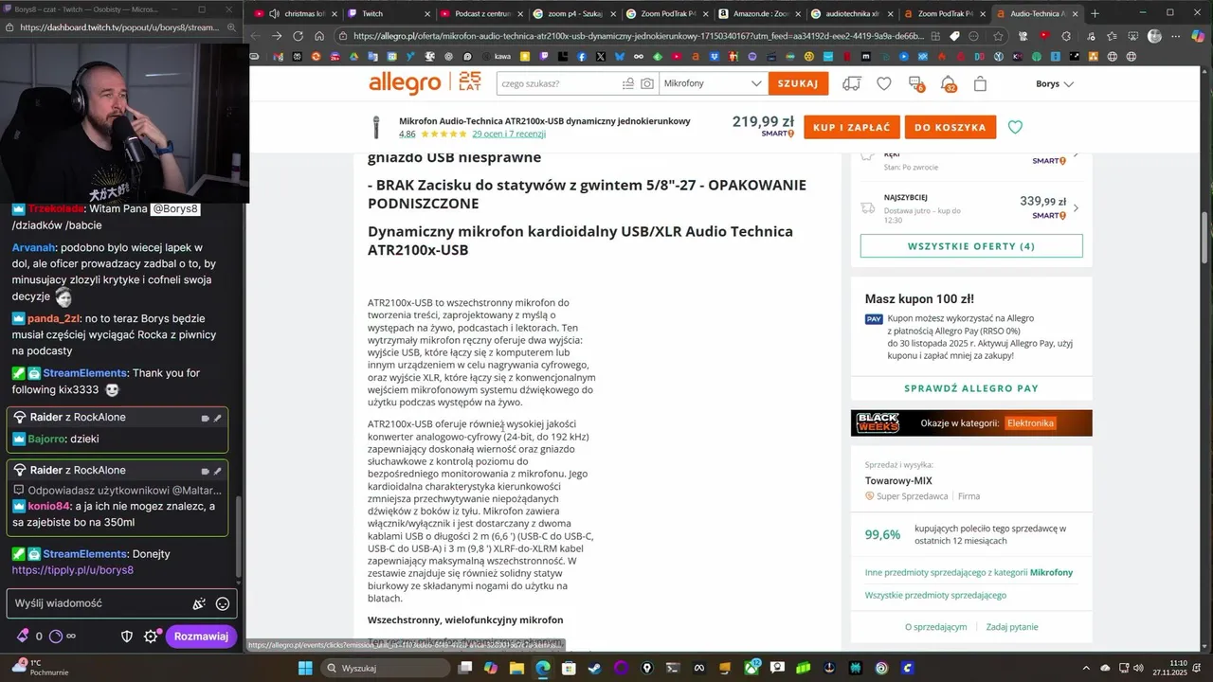Image resolution: width=1213 pixels, height=682 pixels.
Task: Open Wszystkie przedmioty sprzedającego link
Action: coord(935,595)
